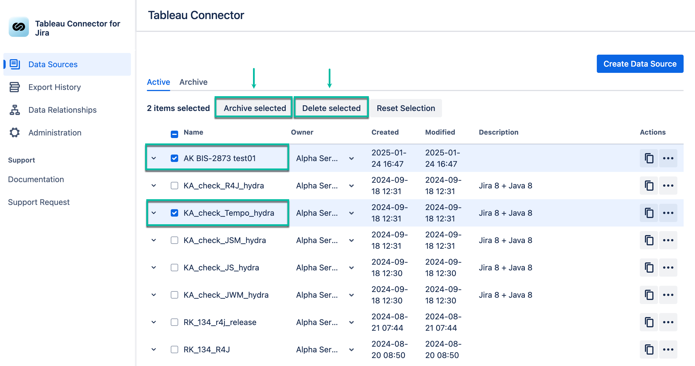The width and height of the screenshot is (695, 366).
Task: Switch to the Archive tab
Action: 194,82
